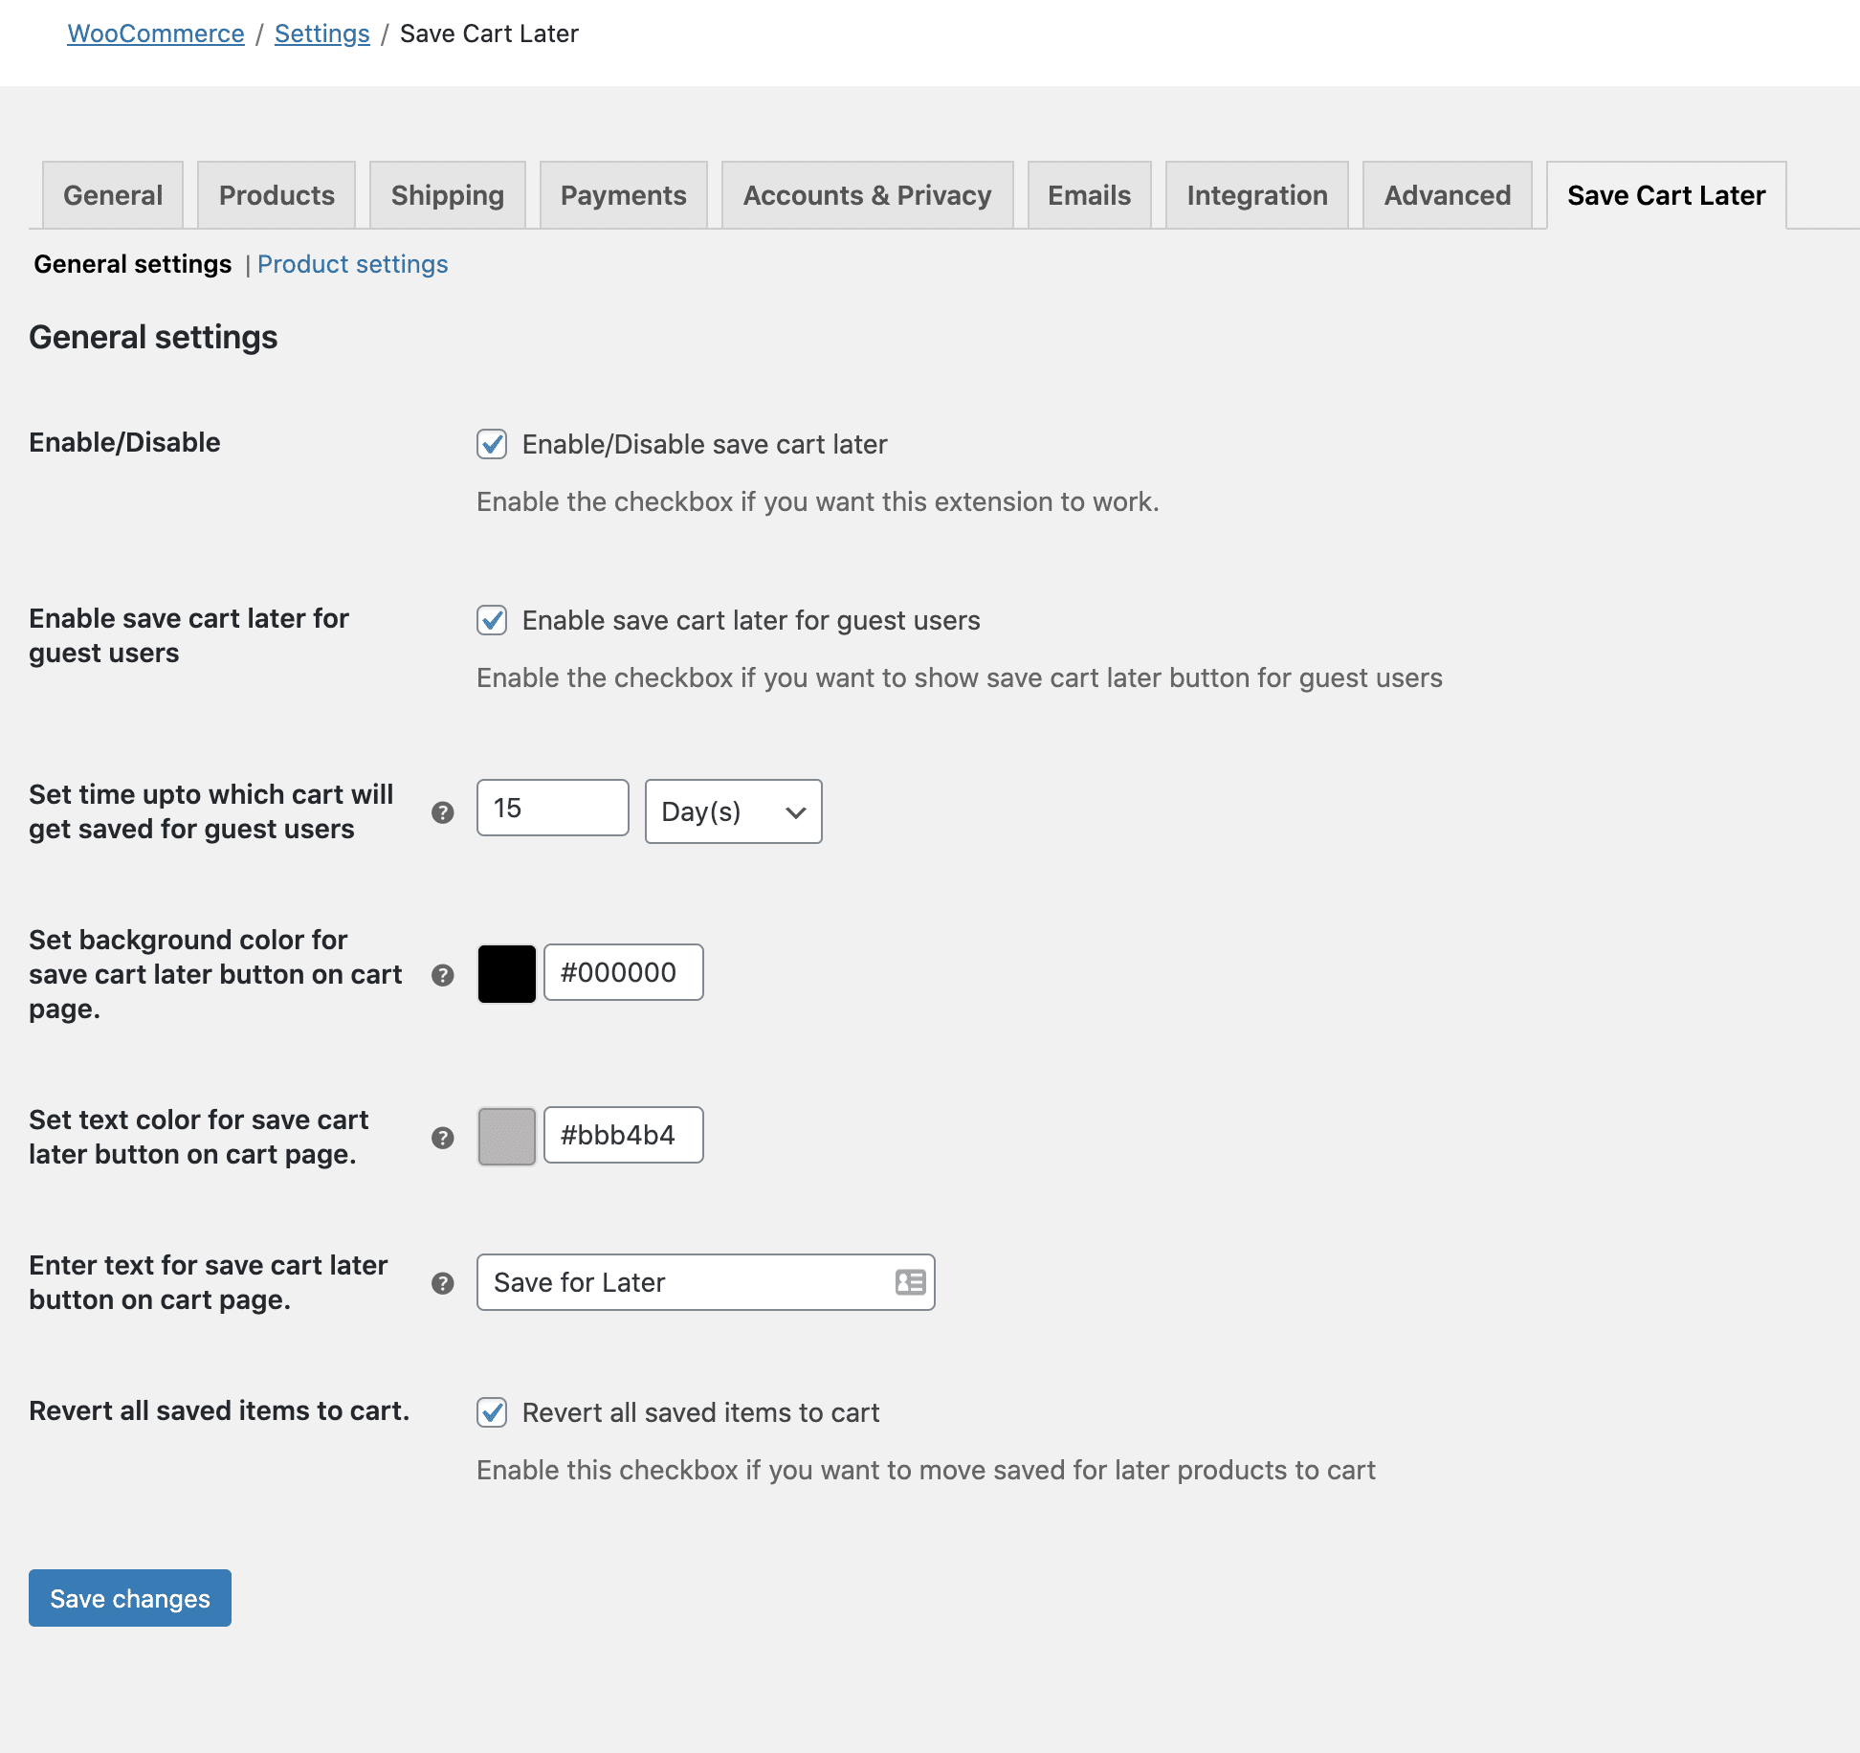Open the Payments settings tab

[x=623, y=195]
